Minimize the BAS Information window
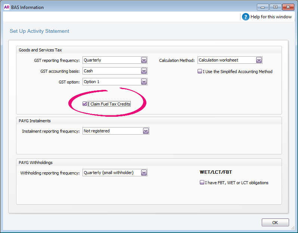 [x=263, y=7]
